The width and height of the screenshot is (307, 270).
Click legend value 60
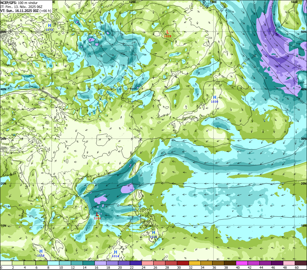coord(297,268)
